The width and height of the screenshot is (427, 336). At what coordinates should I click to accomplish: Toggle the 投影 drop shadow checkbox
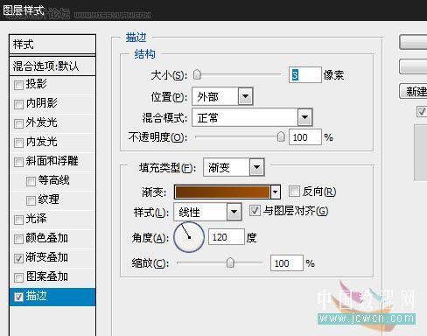pos(18,85)
